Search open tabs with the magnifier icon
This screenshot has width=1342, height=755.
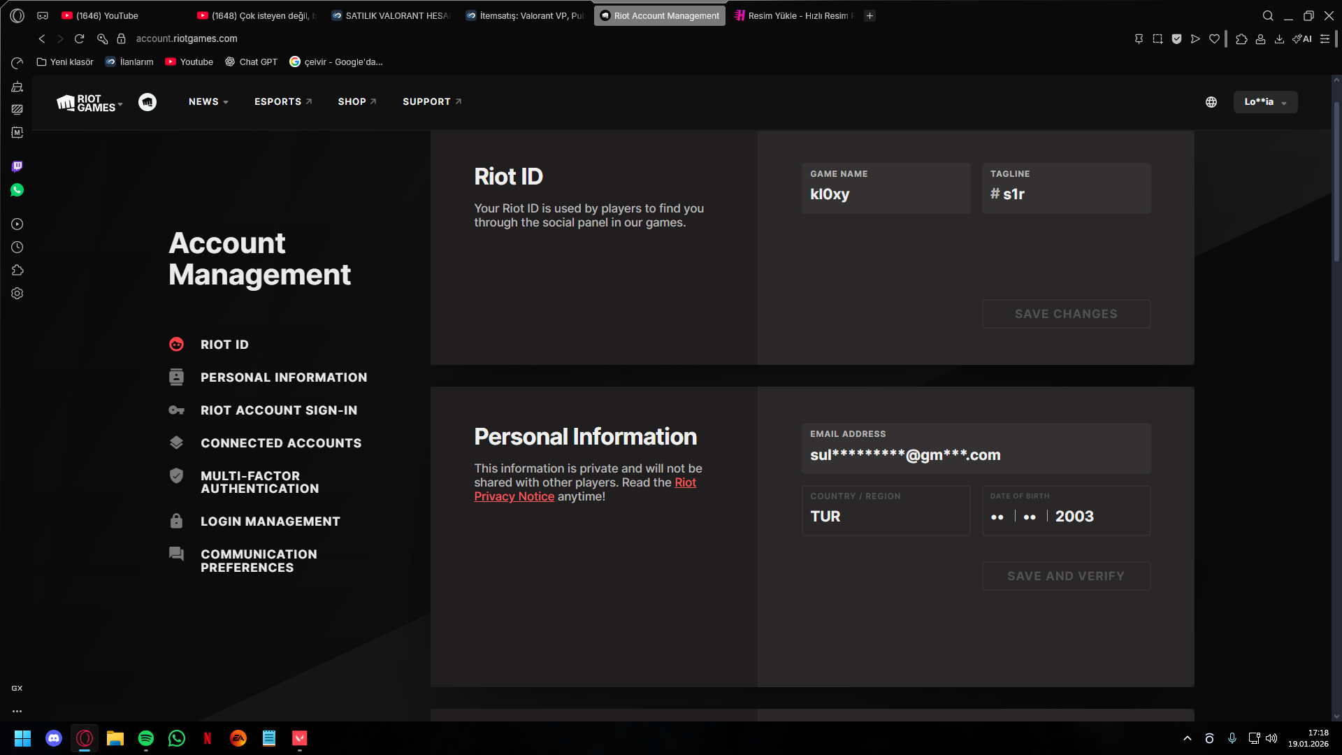click(1268, 15)
